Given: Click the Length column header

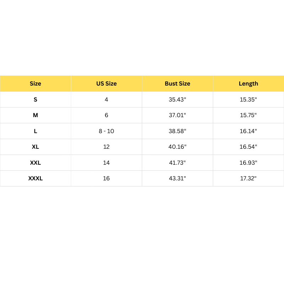Looking at the screenshot, I should (248, 84).
